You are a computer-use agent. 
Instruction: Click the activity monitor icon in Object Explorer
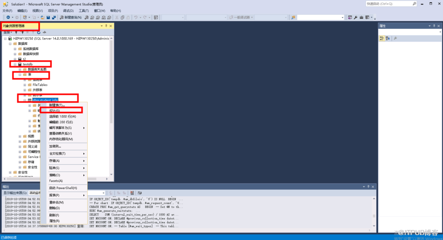44,32
